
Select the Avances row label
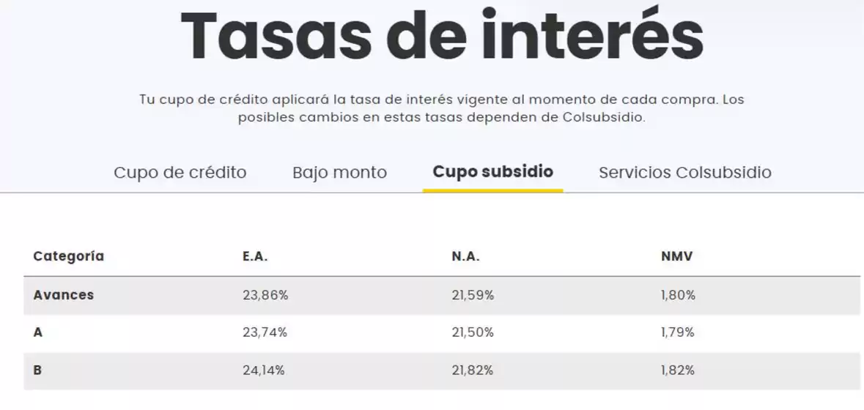point(64,295)
